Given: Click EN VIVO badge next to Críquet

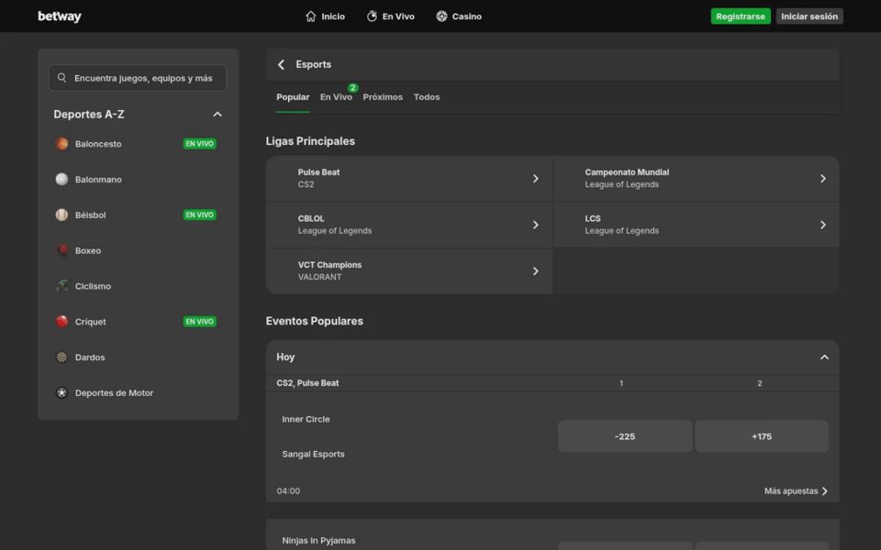Looking at the screenshot, I should (x=199, y=322).
